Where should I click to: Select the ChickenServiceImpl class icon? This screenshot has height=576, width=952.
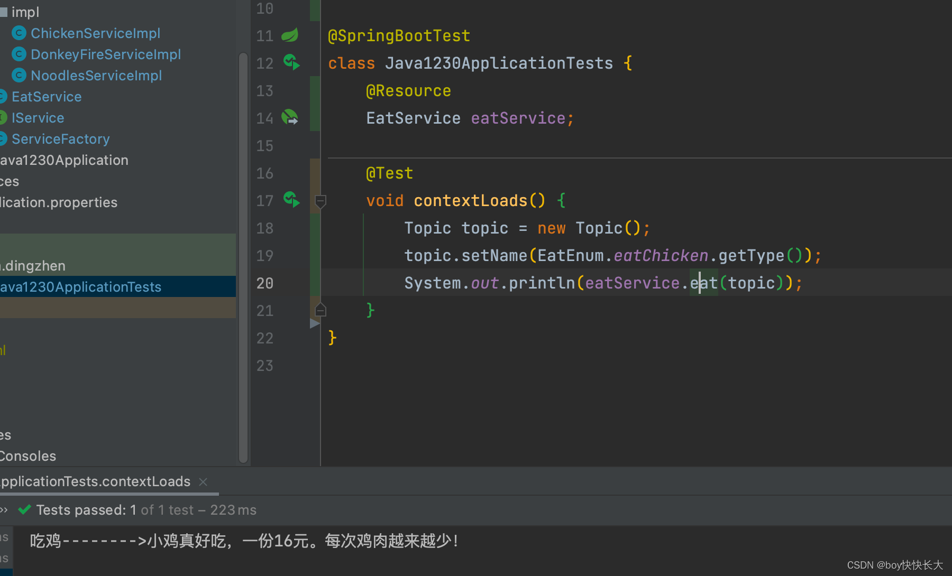point(19,33)
